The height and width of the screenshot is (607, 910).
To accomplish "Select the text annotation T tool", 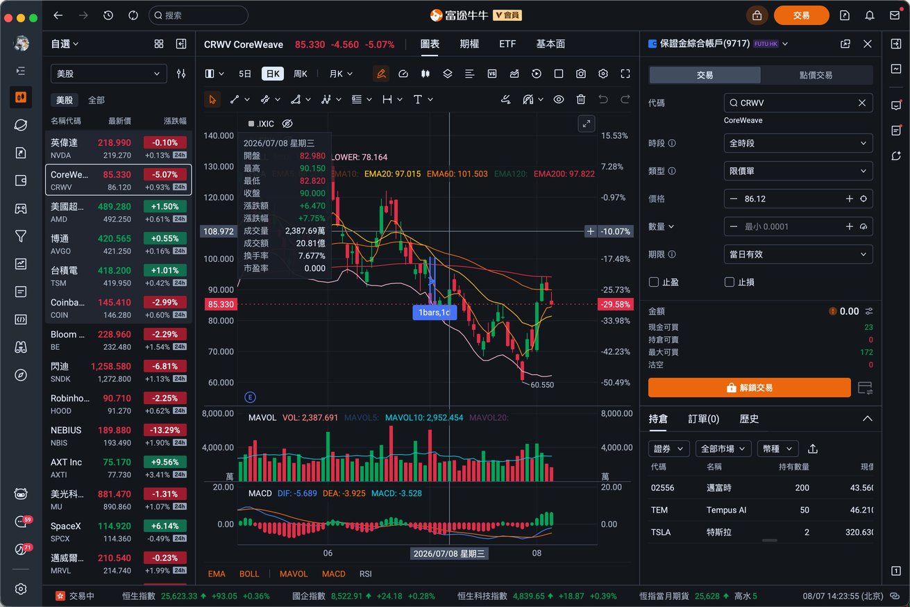I will tap(418, 99).
